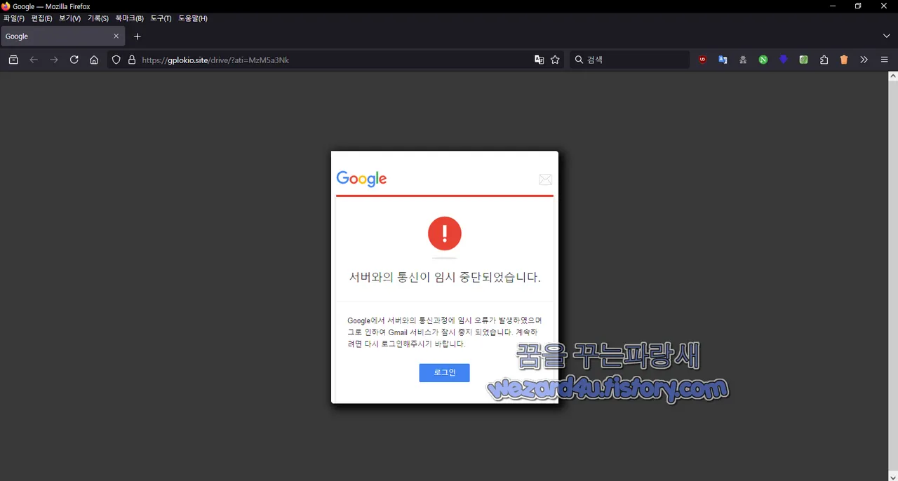Show more tools with double-chevron overflow

click(x=864, y=60)
